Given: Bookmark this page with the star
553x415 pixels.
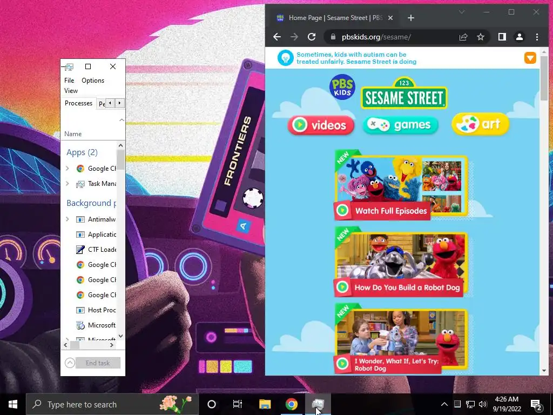Looking at the screenshot, I should tap(480, 37).
